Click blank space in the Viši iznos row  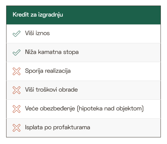105,34
